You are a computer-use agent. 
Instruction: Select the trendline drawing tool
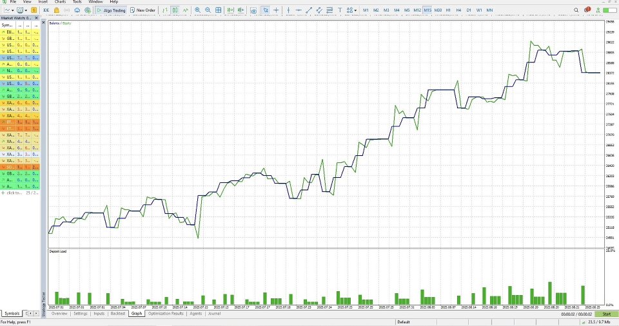click(x=309, y=10)
